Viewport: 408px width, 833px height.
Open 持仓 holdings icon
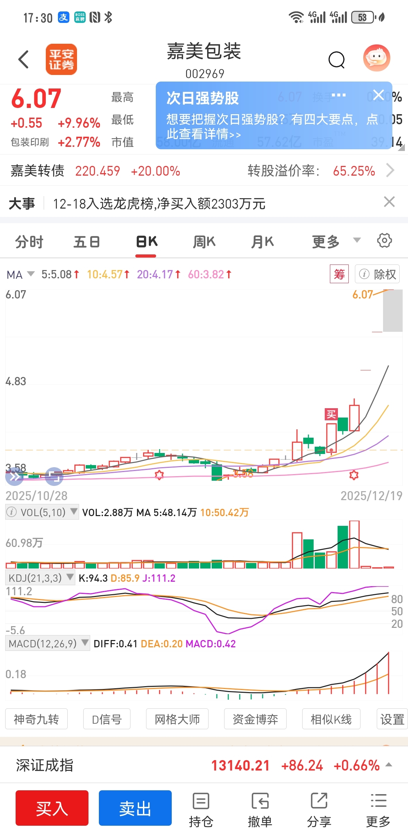click(201, 810)
